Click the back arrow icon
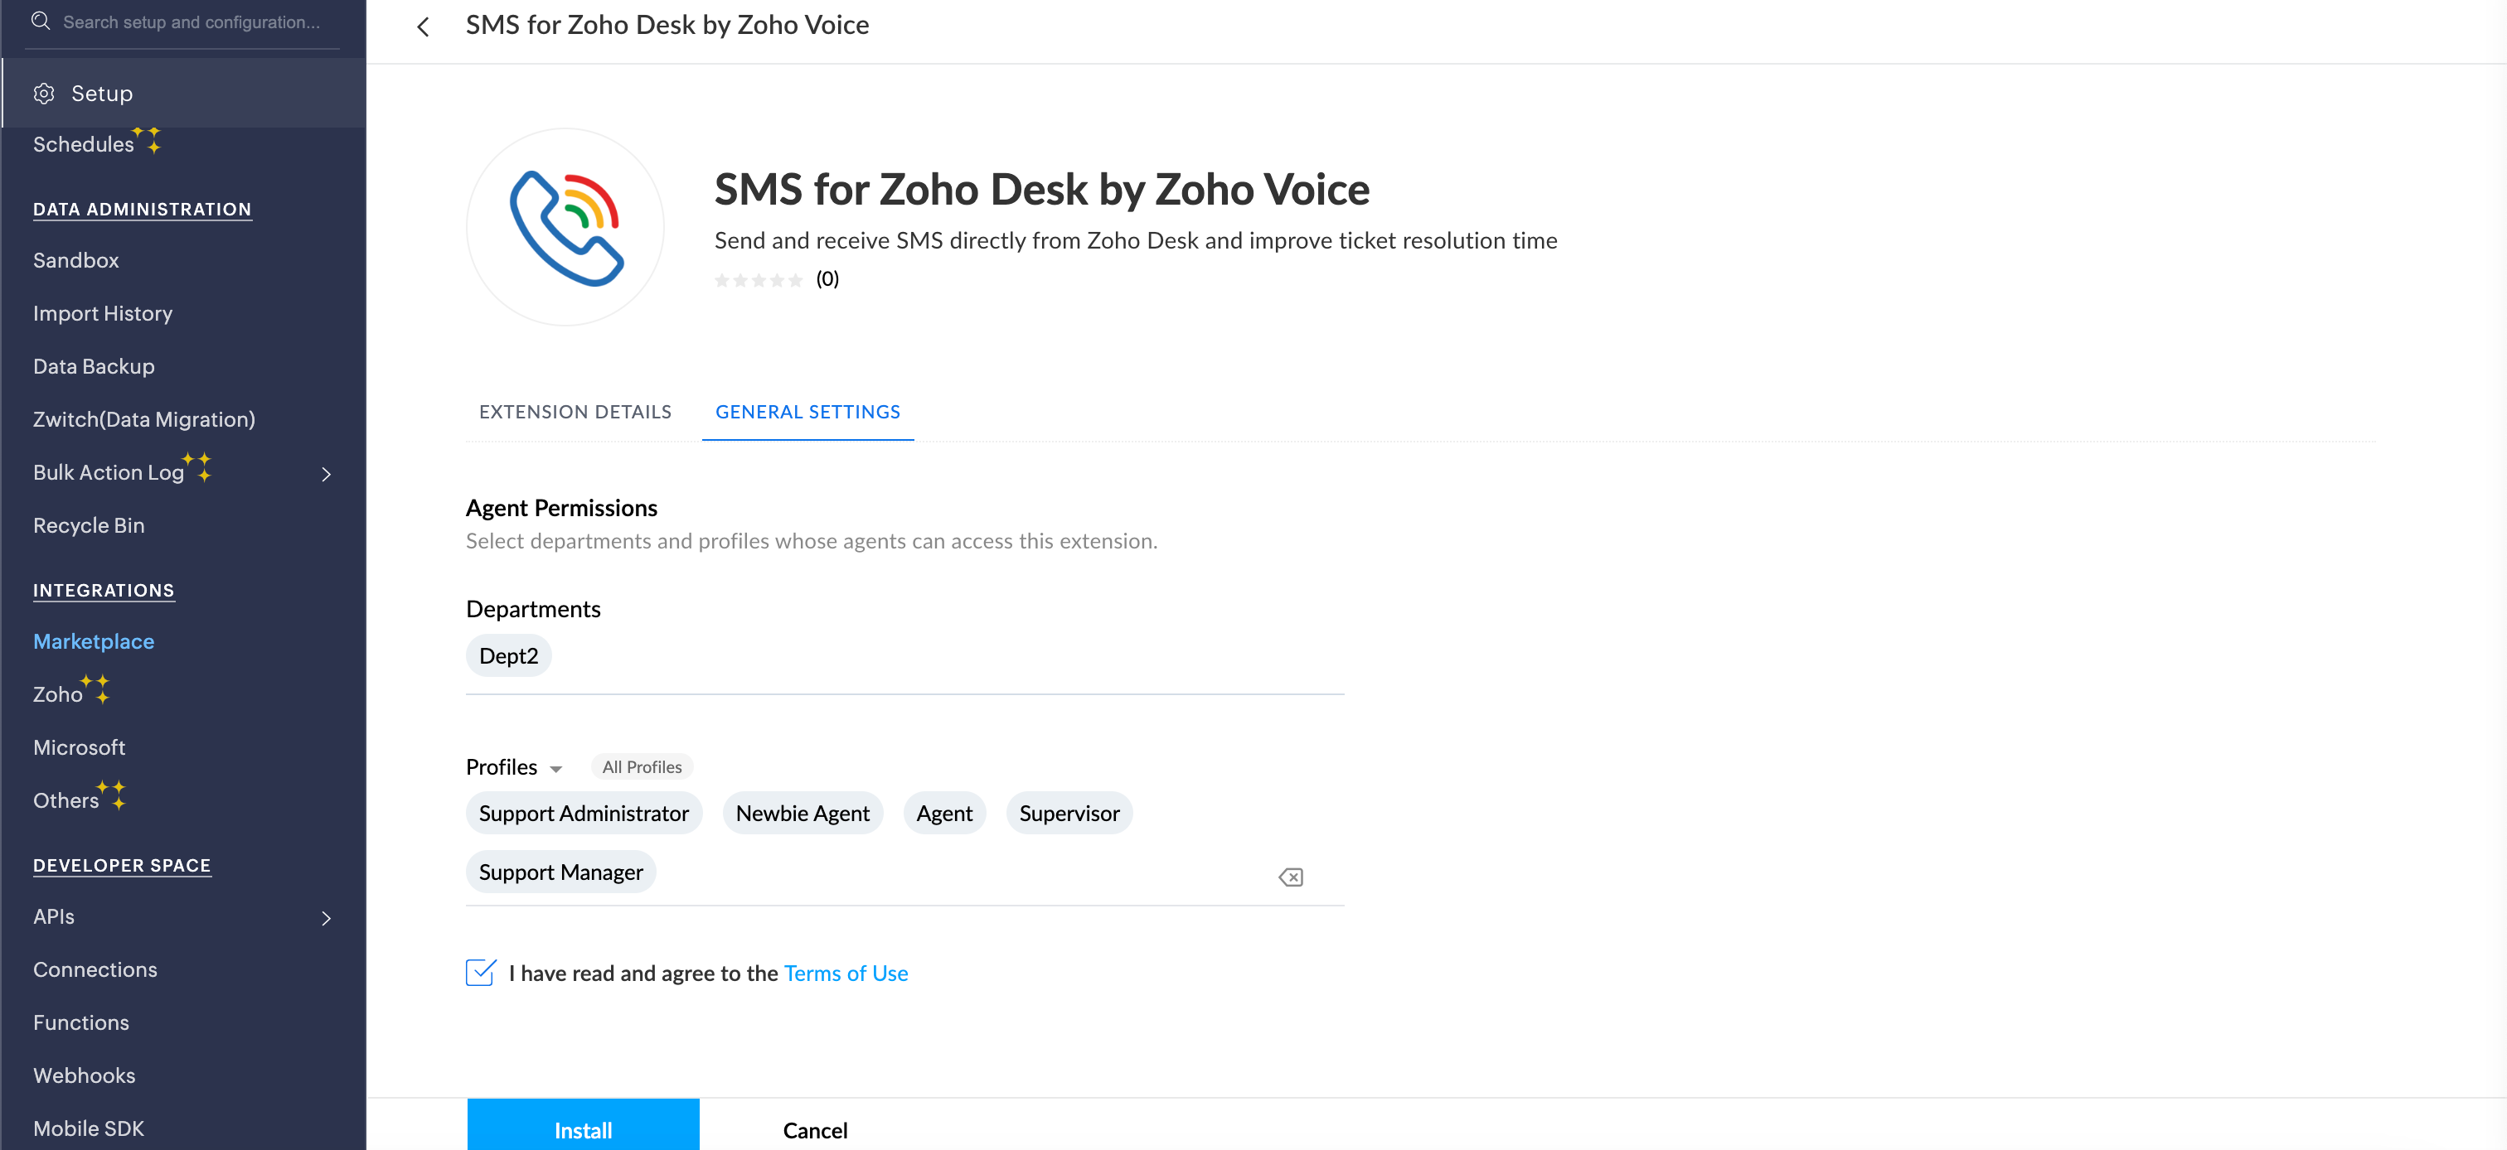 point(424,27)
